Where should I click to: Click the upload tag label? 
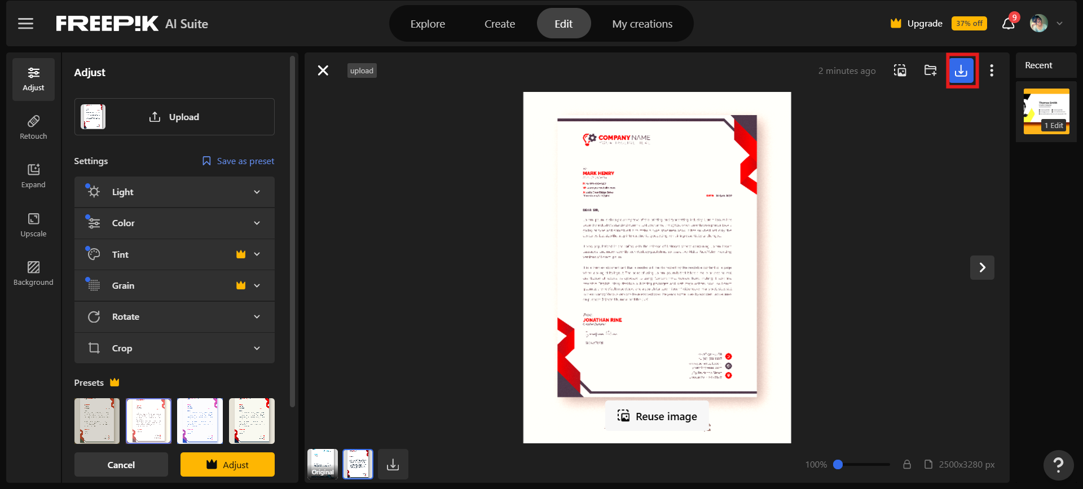[x=362, y=71]
